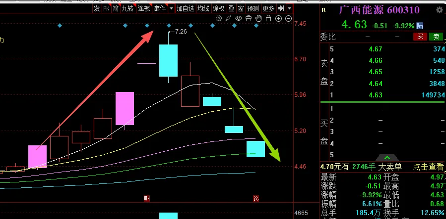Click the 振幅 value 6.61%

click(x=372, y=204)
